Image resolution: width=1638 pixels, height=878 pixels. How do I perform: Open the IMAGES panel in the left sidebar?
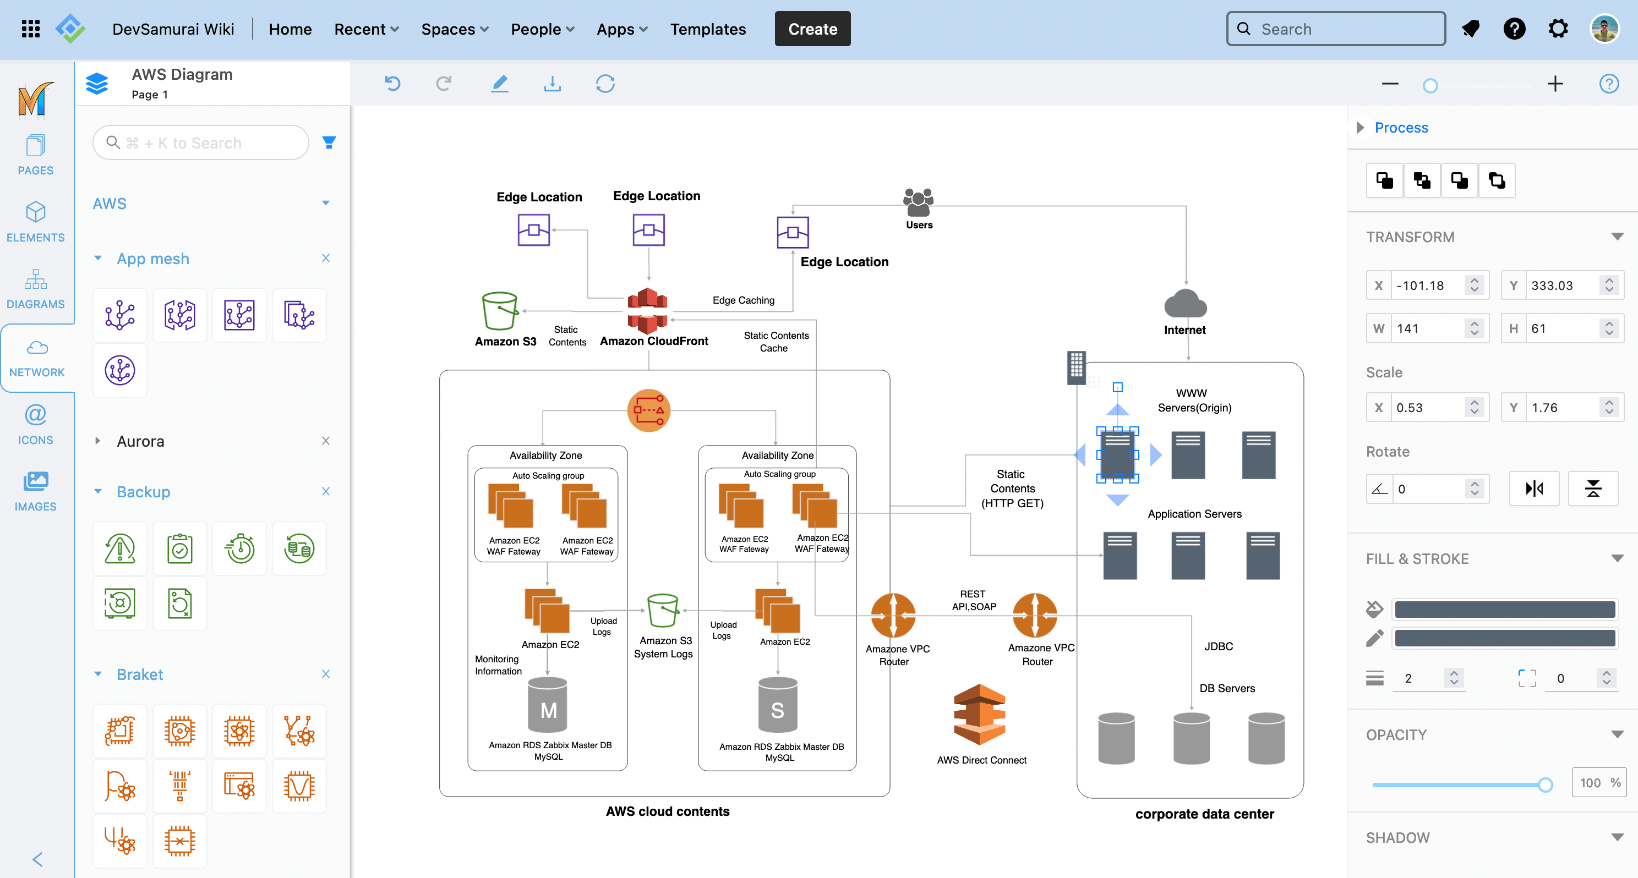click(36, 490)
